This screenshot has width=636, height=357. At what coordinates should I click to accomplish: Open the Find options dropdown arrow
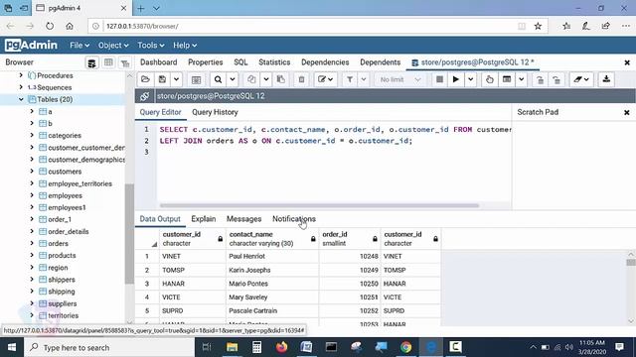(x=233, y=79)
